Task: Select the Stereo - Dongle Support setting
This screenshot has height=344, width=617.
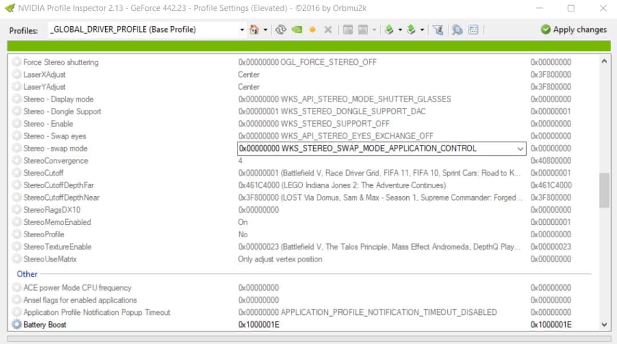Action: click(x=62, y=111)
